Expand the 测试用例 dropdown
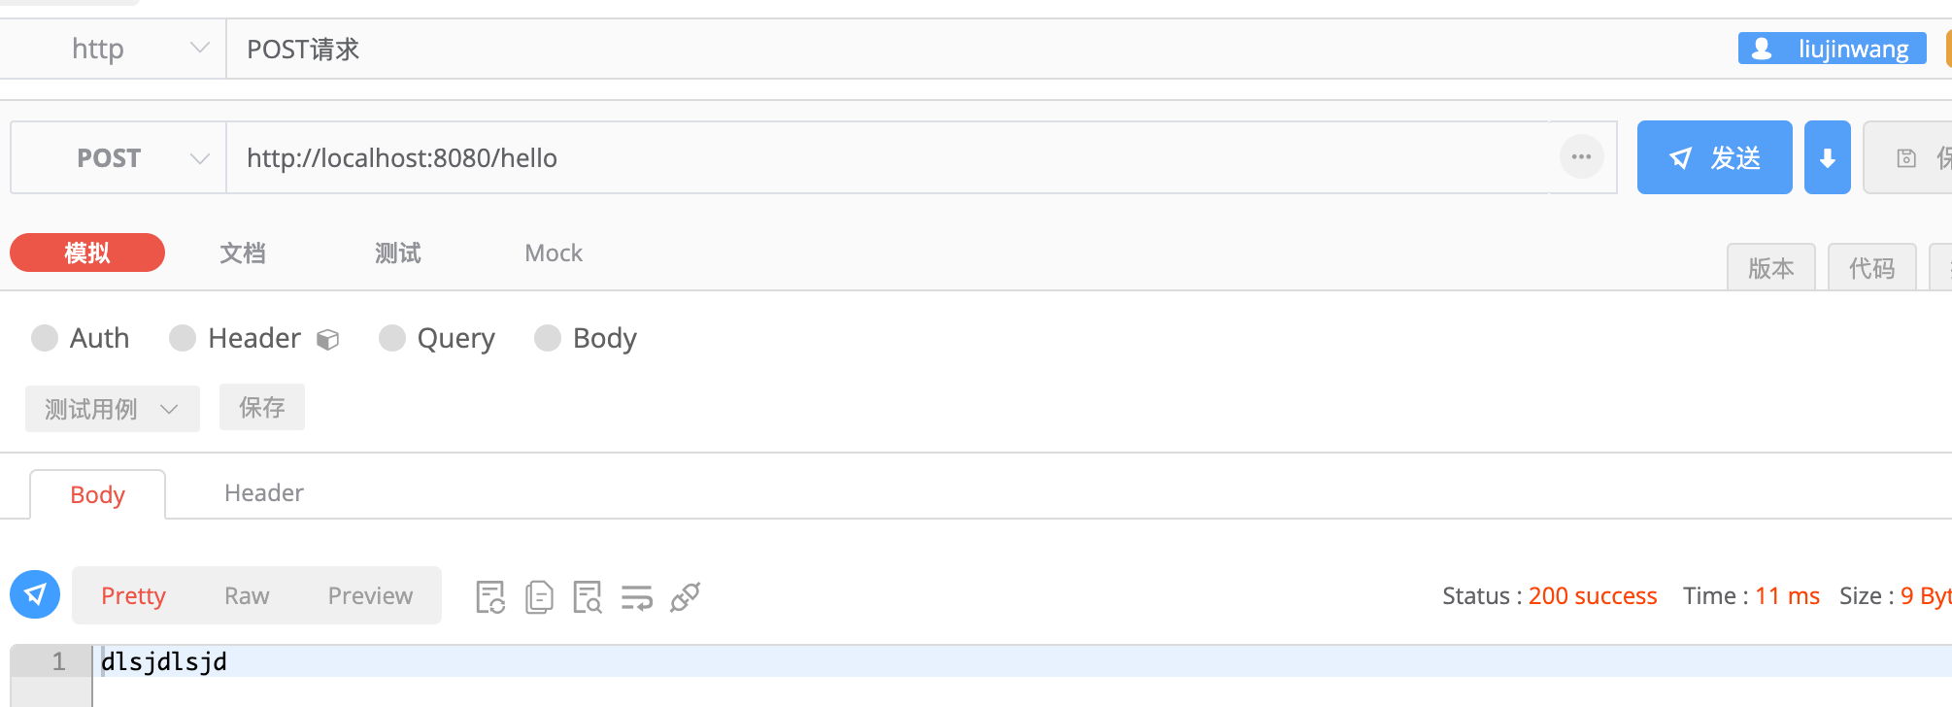The image size is (1952, 707). point(113,409)
